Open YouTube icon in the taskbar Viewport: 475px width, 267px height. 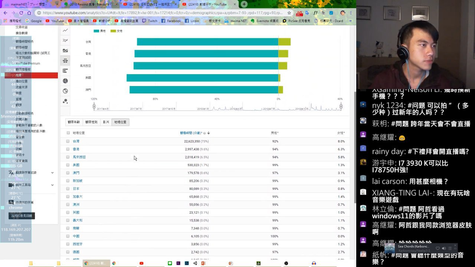[141, 263]
